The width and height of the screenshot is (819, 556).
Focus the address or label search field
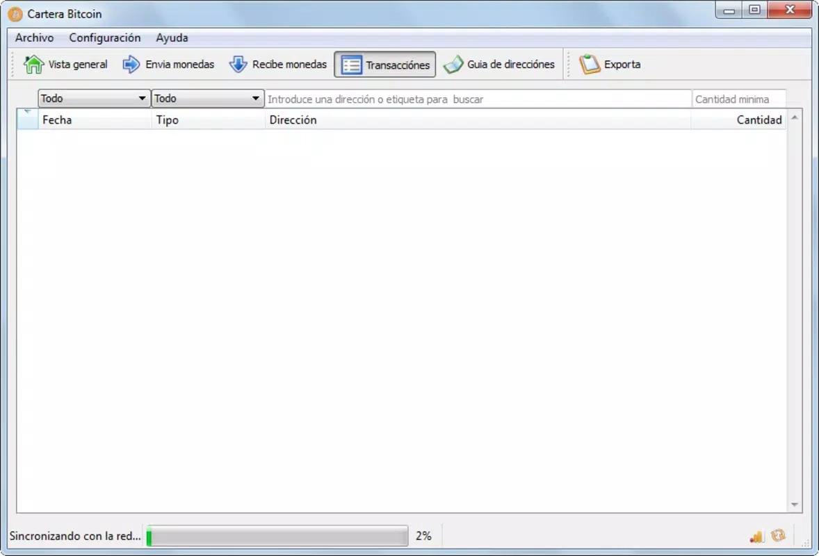coord(478,99)
